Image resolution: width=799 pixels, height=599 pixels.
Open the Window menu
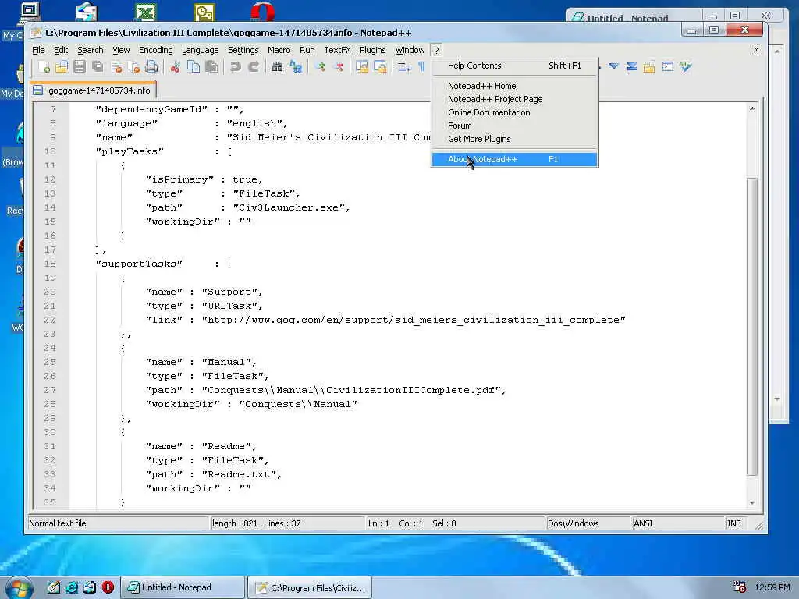click(x=410, y=50)
